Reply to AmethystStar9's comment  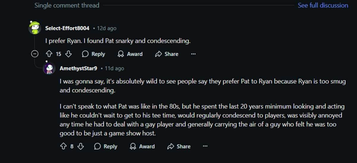coord(106,146)
